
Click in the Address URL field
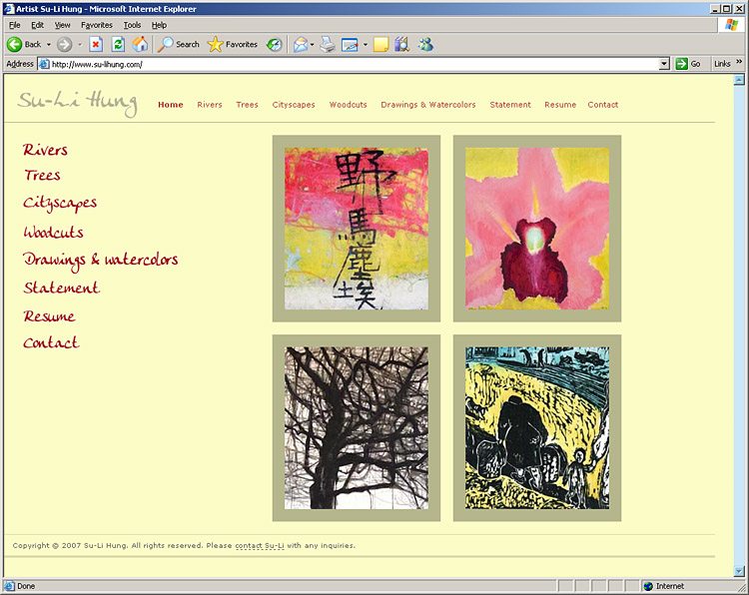click(354, 64)
